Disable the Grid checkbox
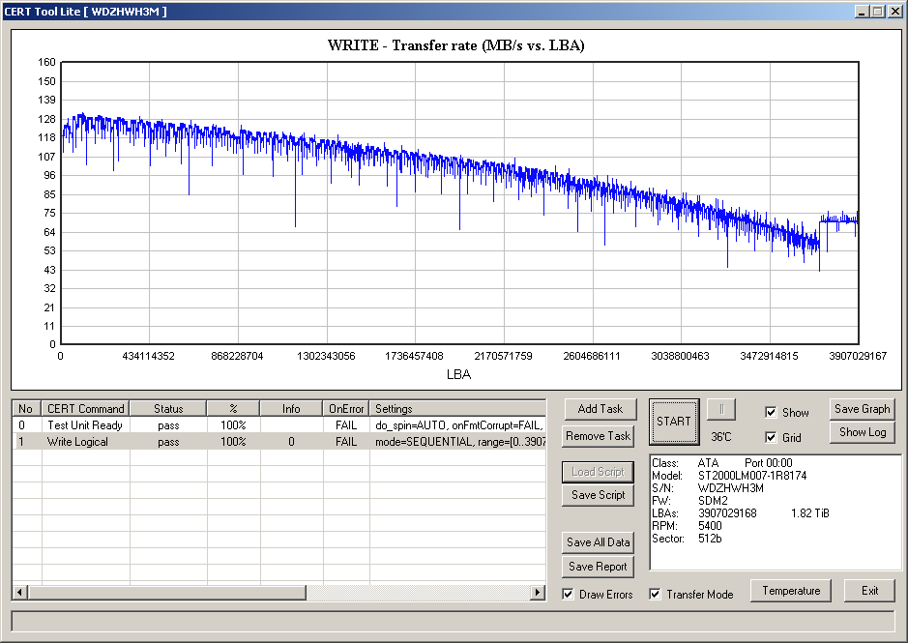The width and height of the screenshot is (908, 643). tap(771, 438)
